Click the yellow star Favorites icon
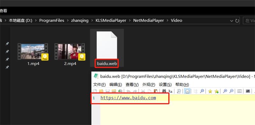 (x=210, y=91)
